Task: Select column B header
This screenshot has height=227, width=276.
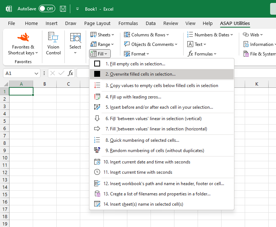Action: tap(45, 84)
